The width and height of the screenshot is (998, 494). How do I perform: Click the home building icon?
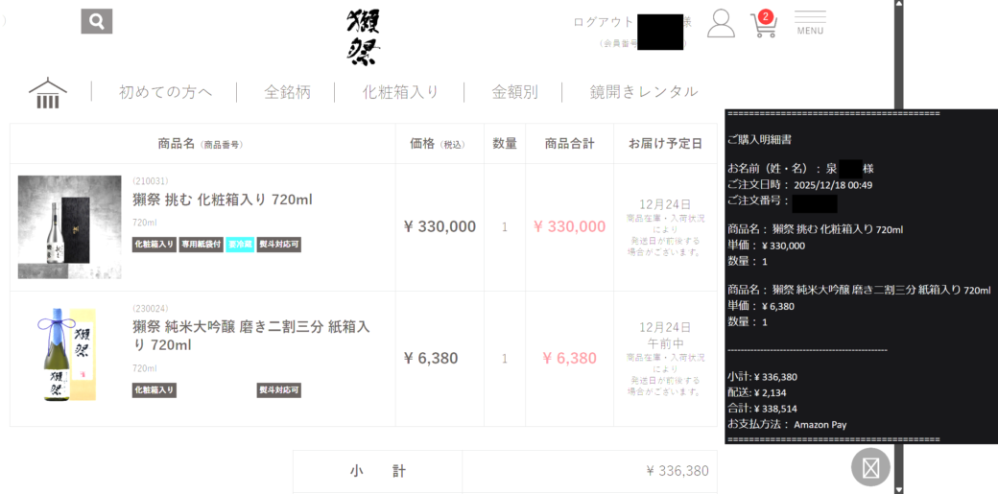48,93
